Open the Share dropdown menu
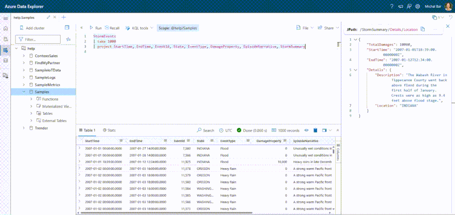 point(328,28)
